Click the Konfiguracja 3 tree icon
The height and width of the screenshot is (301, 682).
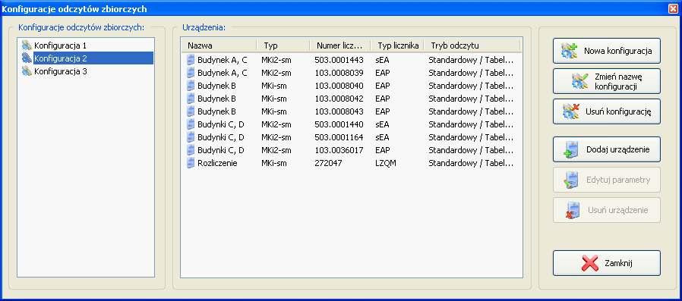[x=27, y=71]
